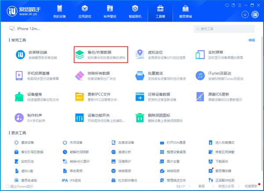
Task: Open the 爱思商城 store tab
Action: tap(185, 11)
